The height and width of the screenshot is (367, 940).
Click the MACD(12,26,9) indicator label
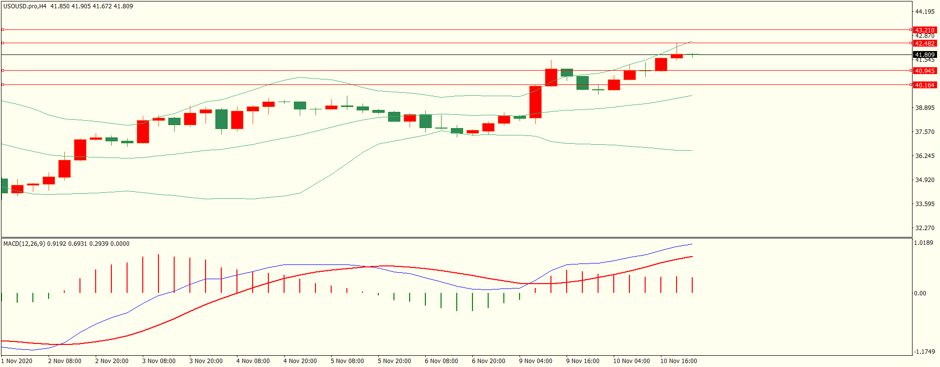[x=24, y=243]
